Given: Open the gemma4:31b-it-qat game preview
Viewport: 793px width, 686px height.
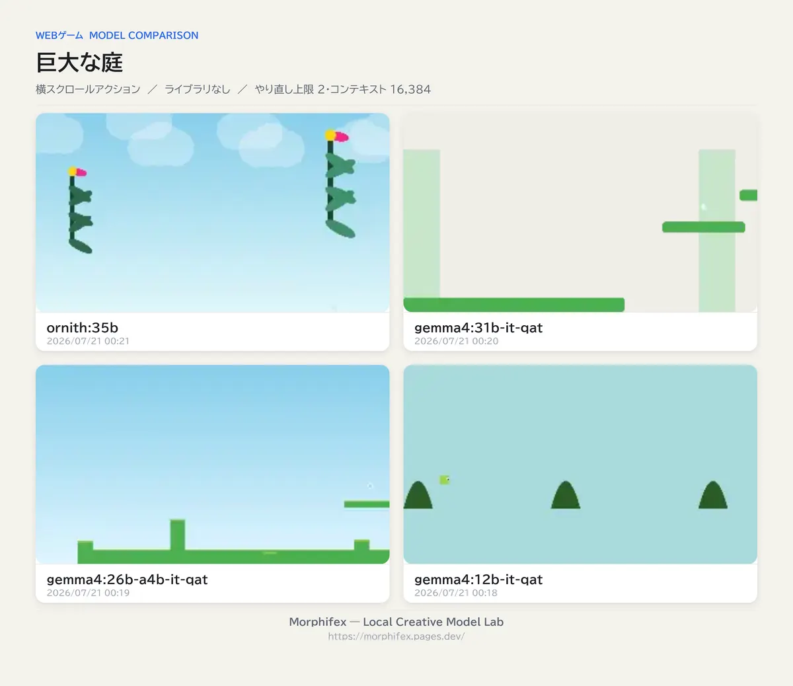Looking at the screenshot, I should click(580, 212).
